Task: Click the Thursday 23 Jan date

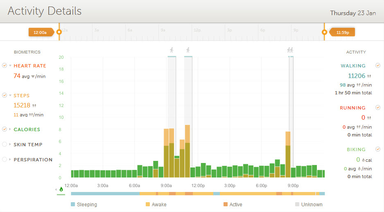Action: tap(353, 13)
